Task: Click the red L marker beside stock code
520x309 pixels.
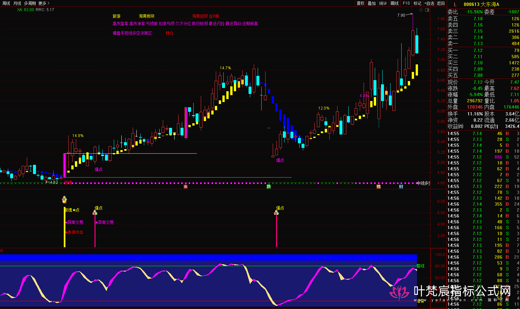Action: click(x=455, y=5)
